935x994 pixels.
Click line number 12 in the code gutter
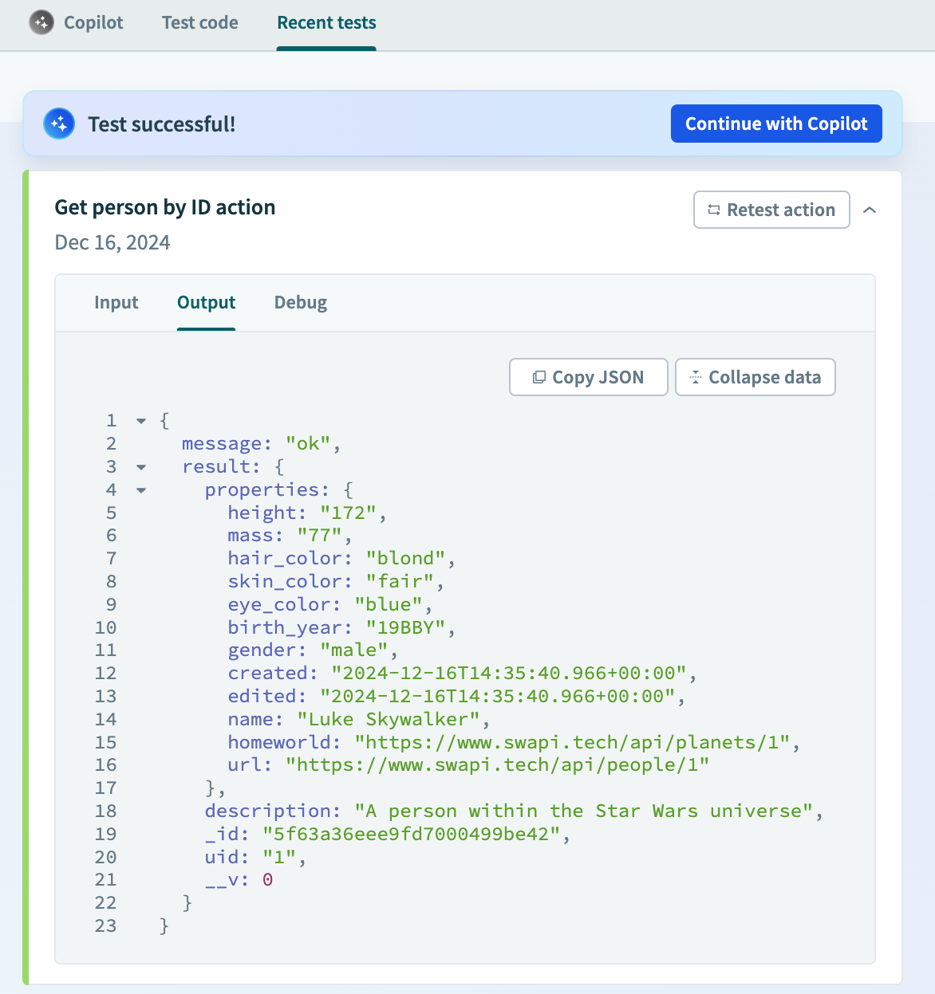pos(105,673)
